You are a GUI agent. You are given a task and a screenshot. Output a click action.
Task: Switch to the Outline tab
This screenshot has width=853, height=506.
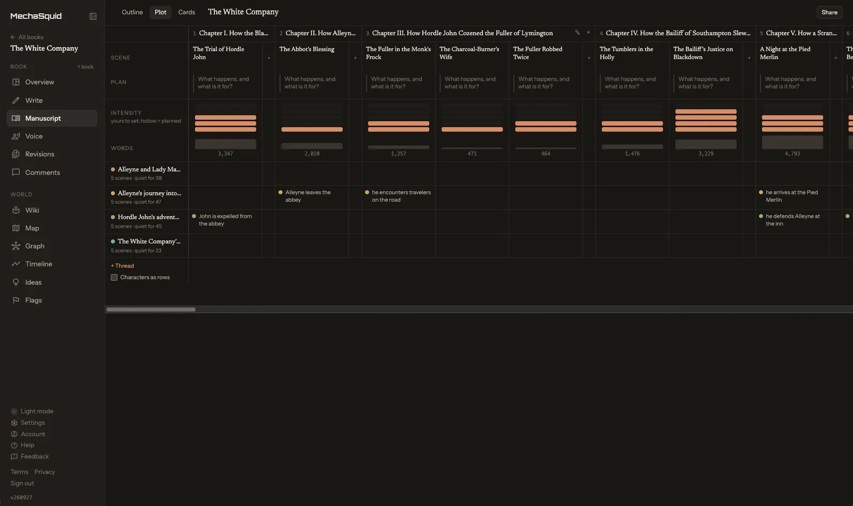[132, 12]
